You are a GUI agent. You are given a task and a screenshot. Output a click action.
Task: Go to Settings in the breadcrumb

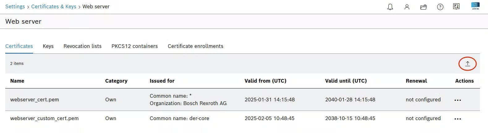[15, 6]
